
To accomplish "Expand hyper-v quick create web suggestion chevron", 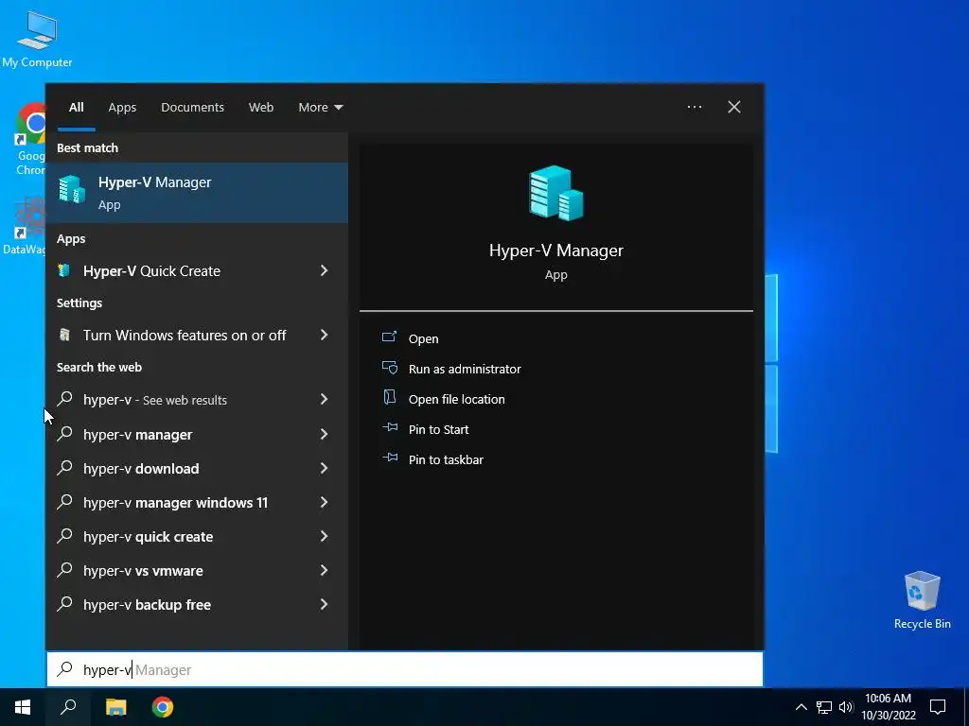I will [324, 536].
